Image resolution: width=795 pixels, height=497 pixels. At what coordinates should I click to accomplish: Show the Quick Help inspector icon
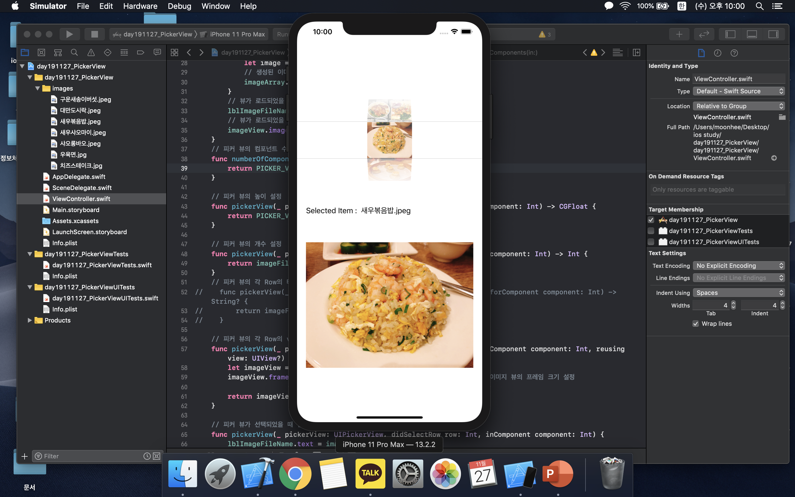pyautogui.click(x=734, y=53)
